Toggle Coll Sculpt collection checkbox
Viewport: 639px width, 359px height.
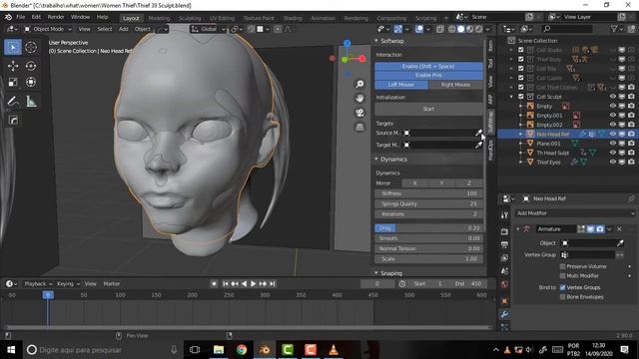pyautogui.click(x=521, y=97)
